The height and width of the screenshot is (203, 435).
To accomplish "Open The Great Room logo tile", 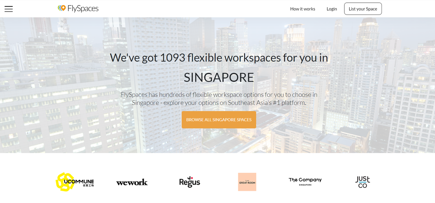I will tap(247, 182).
